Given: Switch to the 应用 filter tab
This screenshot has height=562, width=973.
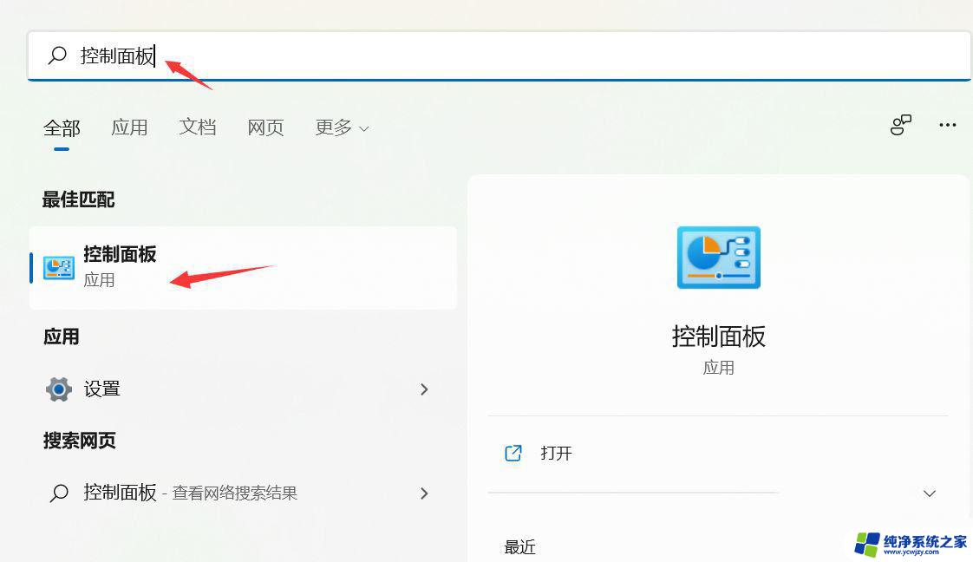Looking at the screenshot, I should [x=129, y=127].
